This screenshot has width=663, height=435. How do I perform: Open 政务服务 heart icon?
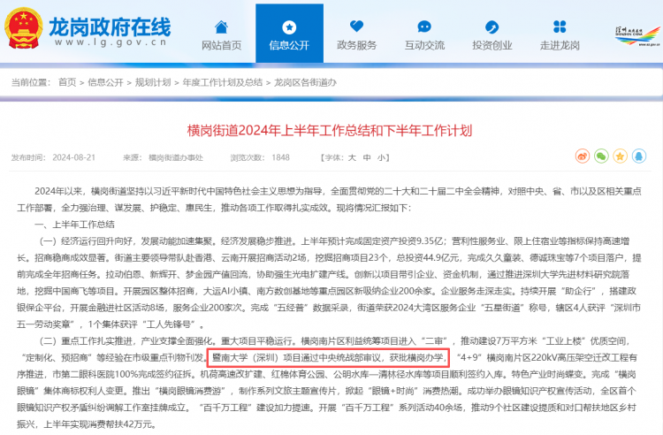pos(356,27)
